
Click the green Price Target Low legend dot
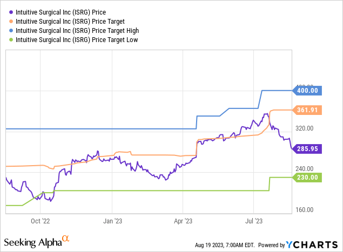[11, 40]
